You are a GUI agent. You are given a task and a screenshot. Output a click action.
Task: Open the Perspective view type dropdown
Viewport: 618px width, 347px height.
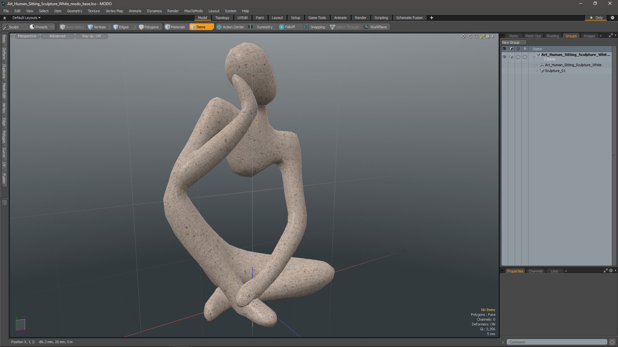pyautogui.click(x=27, y=36)
